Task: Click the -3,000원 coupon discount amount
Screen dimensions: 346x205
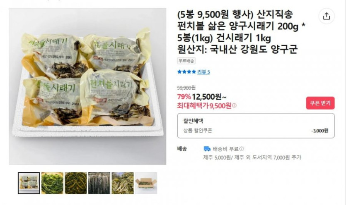Action: pos(320,131)
